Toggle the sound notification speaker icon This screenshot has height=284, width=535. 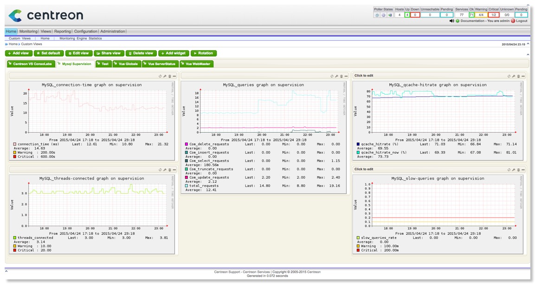(453, 21)
